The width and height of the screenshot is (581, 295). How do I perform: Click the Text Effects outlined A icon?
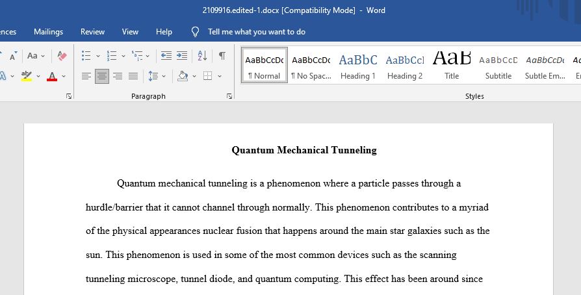click(3, 76)
